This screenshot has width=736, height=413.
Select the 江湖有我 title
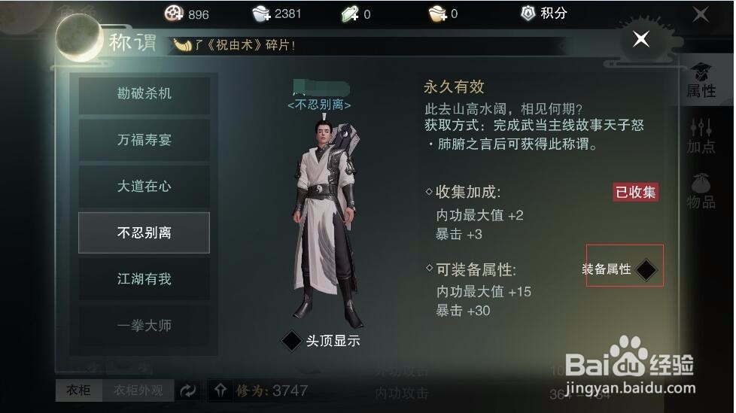coord(144,279)
